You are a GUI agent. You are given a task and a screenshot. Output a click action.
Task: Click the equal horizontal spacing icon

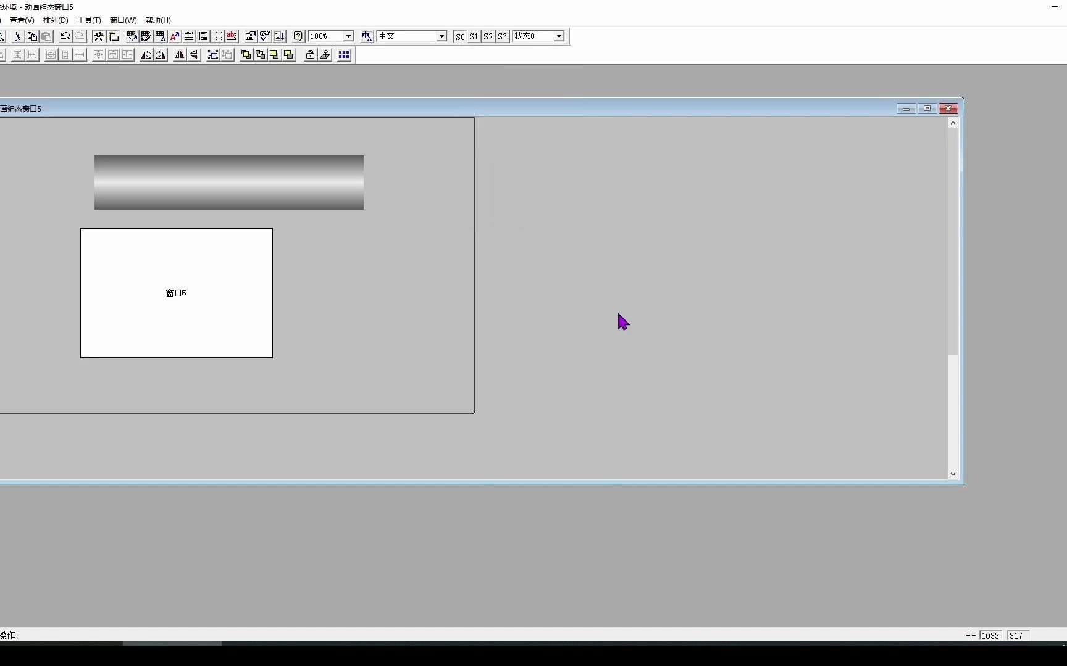32,55
